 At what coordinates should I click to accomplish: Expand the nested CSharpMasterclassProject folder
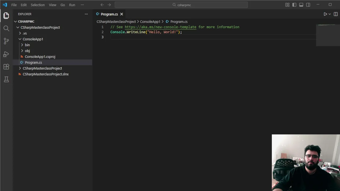click(x=20, y=68)
